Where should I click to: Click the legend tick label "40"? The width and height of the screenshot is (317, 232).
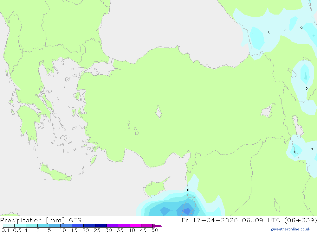(132, 230)
